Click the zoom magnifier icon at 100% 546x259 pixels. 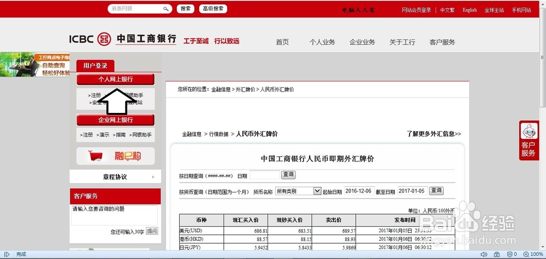click(526, 255)
